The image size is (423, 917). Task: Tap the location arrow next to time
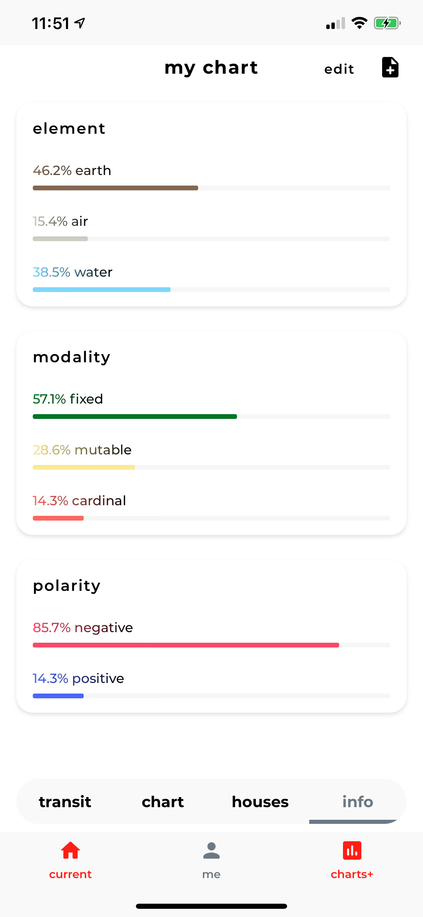80,23
